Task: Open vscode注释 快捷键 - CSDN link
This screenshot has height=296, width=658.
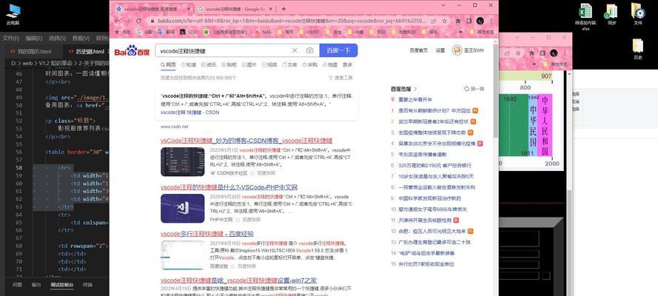Action: pos(189,112)
